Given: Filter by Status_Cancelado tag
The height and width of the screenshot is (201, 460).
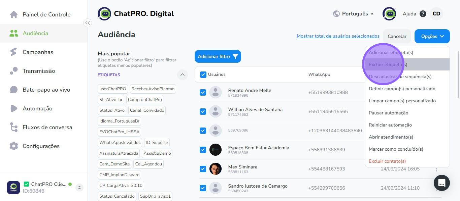Looking at the screenshot, I should click(x=117, y=196).
